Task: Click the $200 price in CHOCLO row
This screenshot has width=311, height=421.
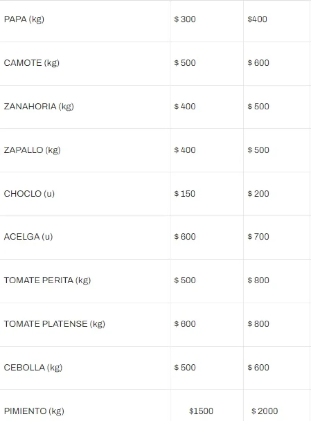Action: [259, 194]
